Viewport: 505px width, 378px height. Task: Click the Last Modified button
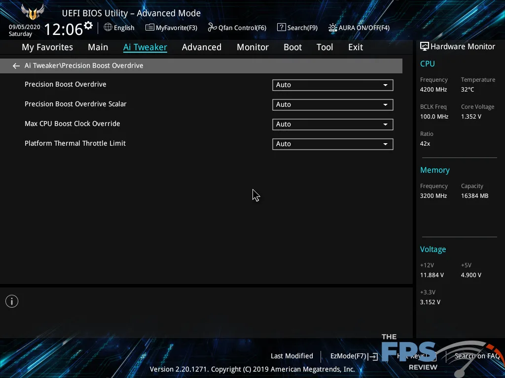tap(292, 356)
